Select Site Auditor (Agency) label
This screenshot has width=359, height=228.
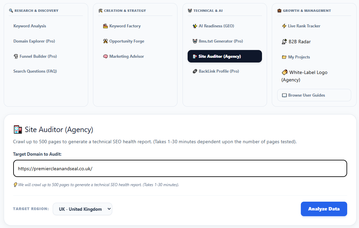click(220, 56)
